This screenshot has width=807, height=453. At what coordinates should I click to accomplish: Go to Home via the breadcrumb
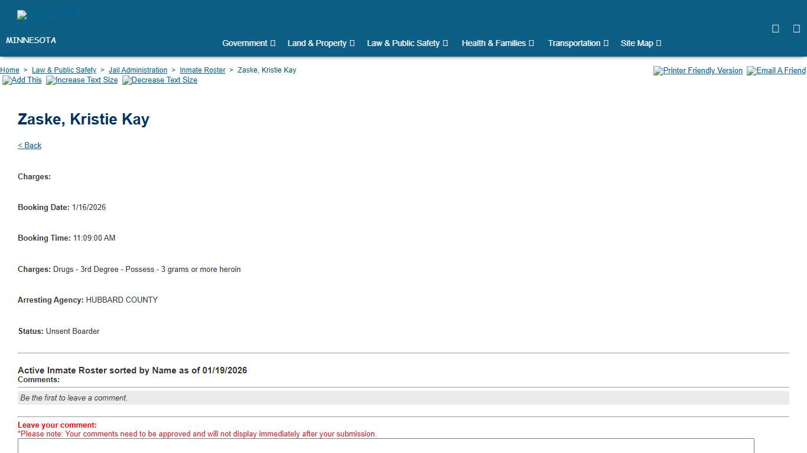click(9, 70)
